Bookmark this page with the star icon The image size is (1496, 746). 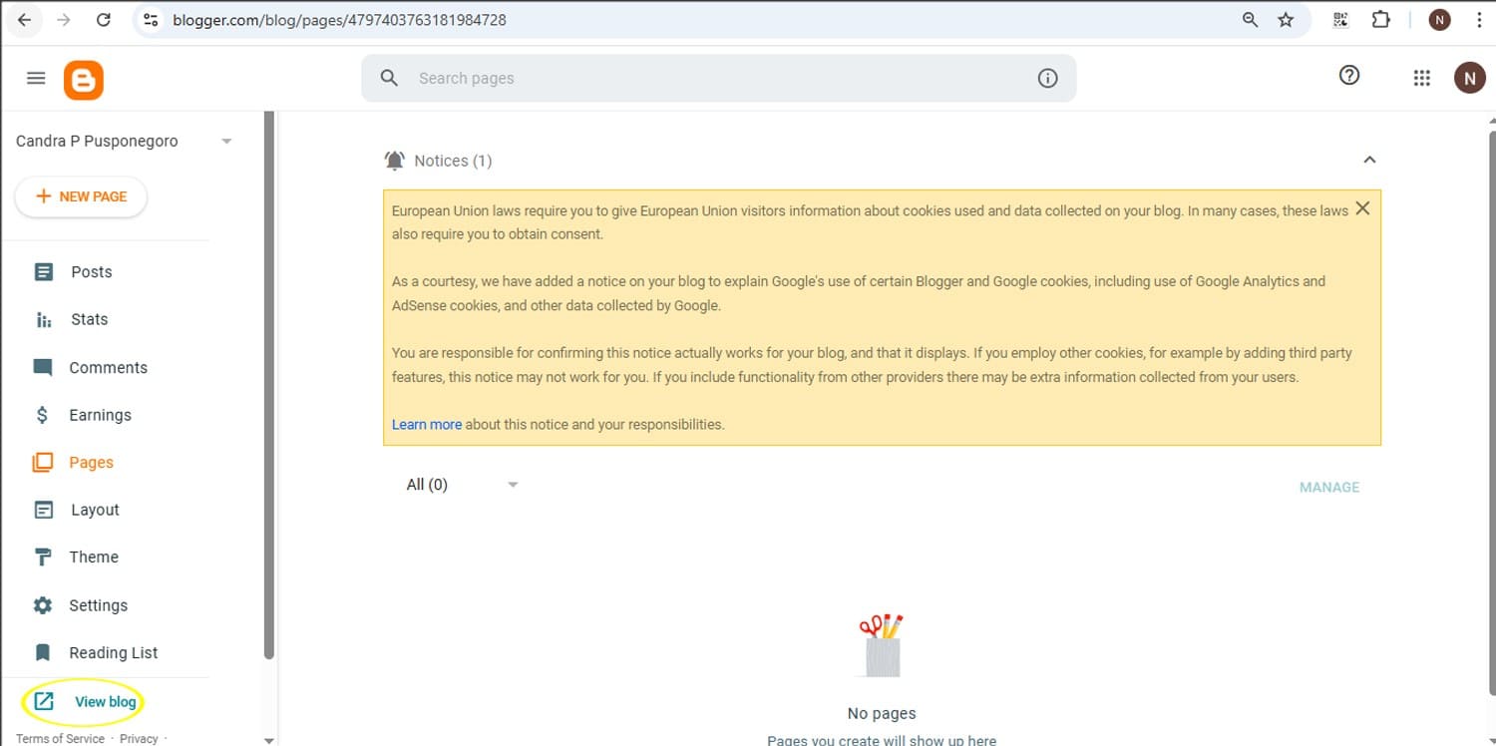coord(1286,20)
